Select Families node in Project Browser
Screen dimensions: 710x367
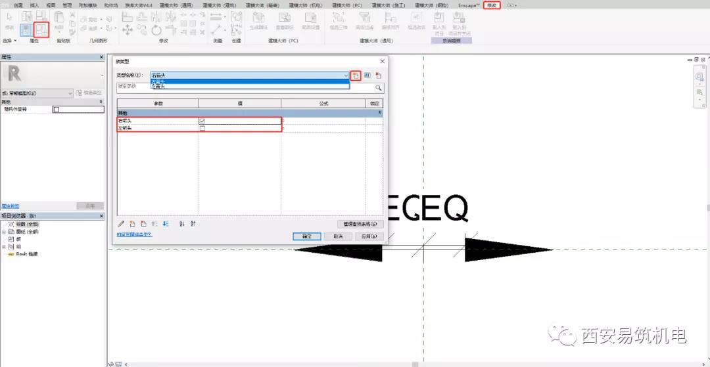pyautogui.click(x=18, y=239)
